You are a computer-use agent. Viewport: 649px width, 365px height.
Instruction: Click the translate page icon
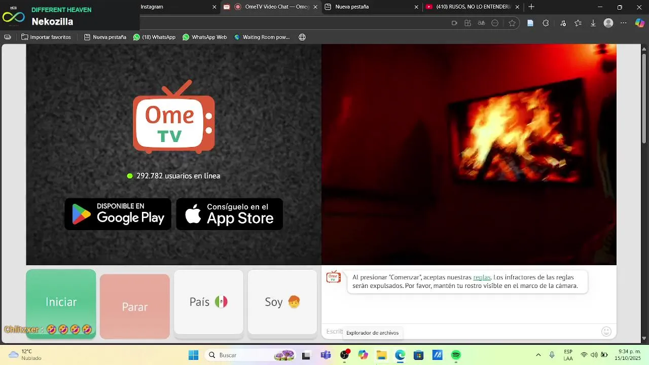tap(482, 23)
